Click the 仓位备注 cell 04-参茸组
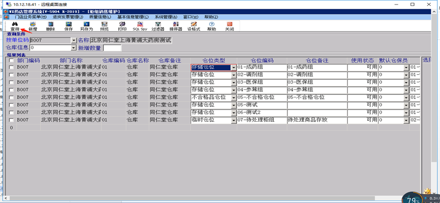 coord(317,90)
